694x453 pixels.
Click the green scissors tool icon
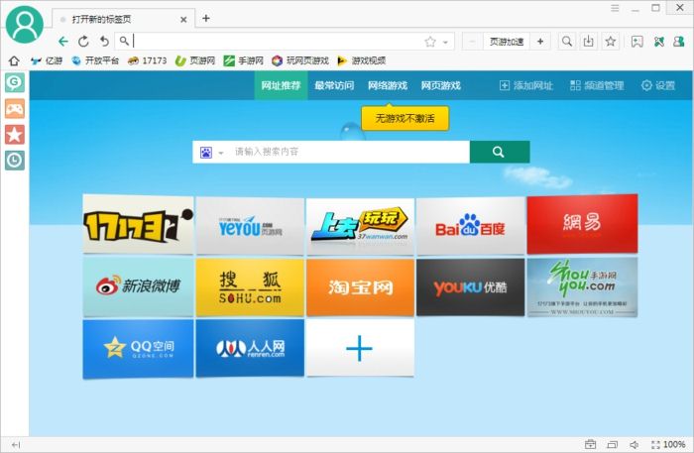tap(659, 42)
